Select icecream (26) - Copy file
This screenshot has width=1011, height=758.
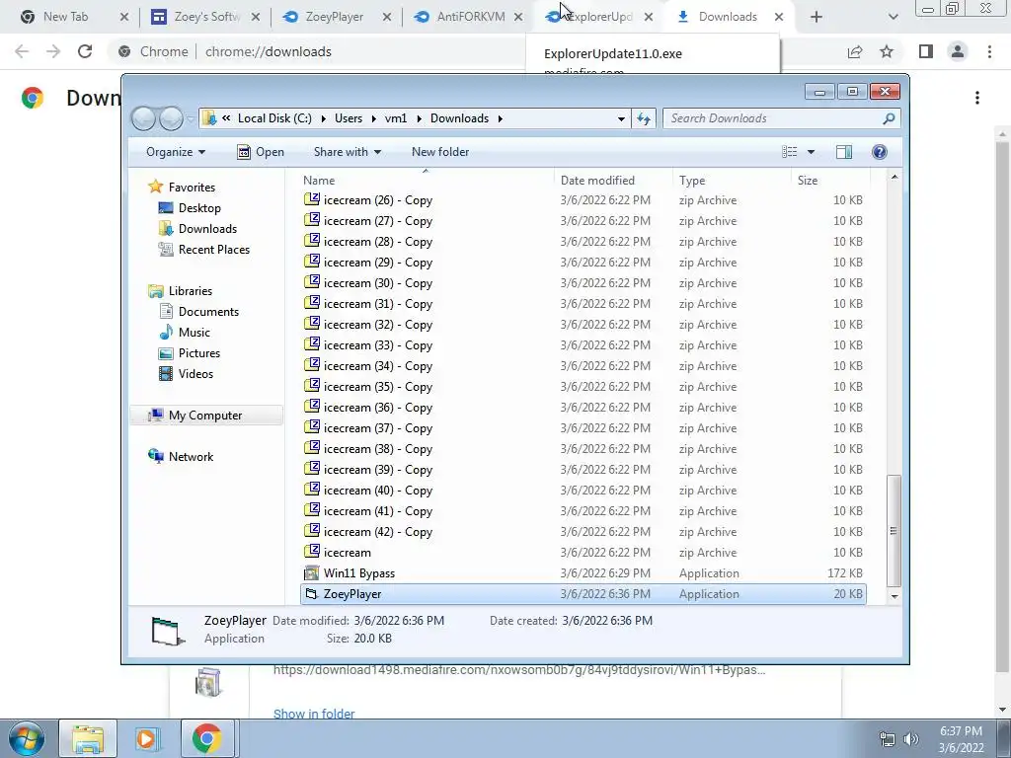point(583,200)
